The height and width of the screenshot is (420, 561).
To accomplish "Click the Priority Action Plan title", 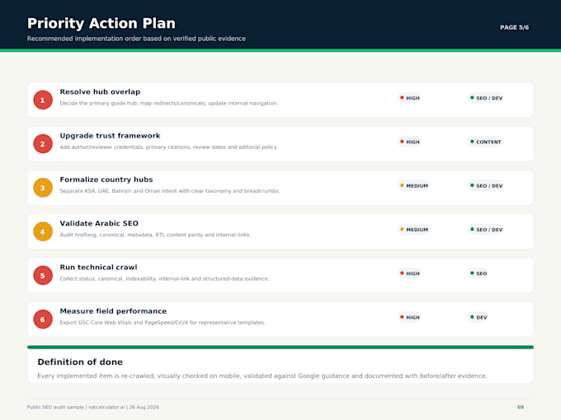I will pos(101,23).
